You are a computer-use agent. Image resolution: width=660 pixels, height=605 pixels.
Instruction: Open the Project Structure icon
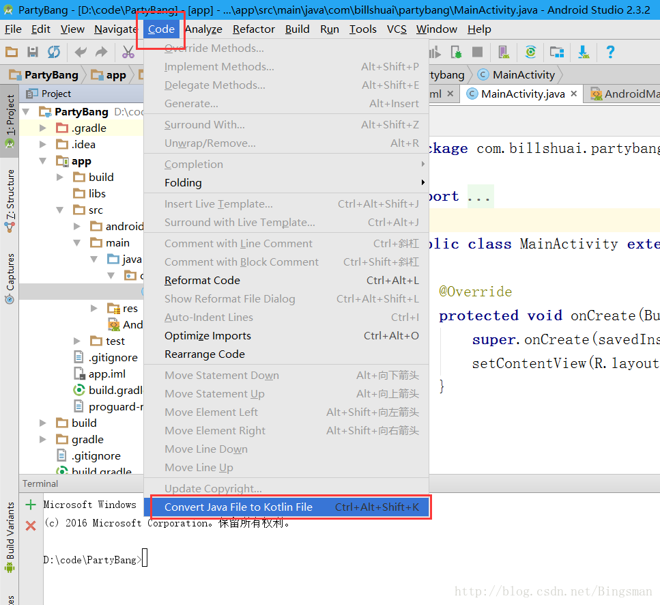coord(557,52)
